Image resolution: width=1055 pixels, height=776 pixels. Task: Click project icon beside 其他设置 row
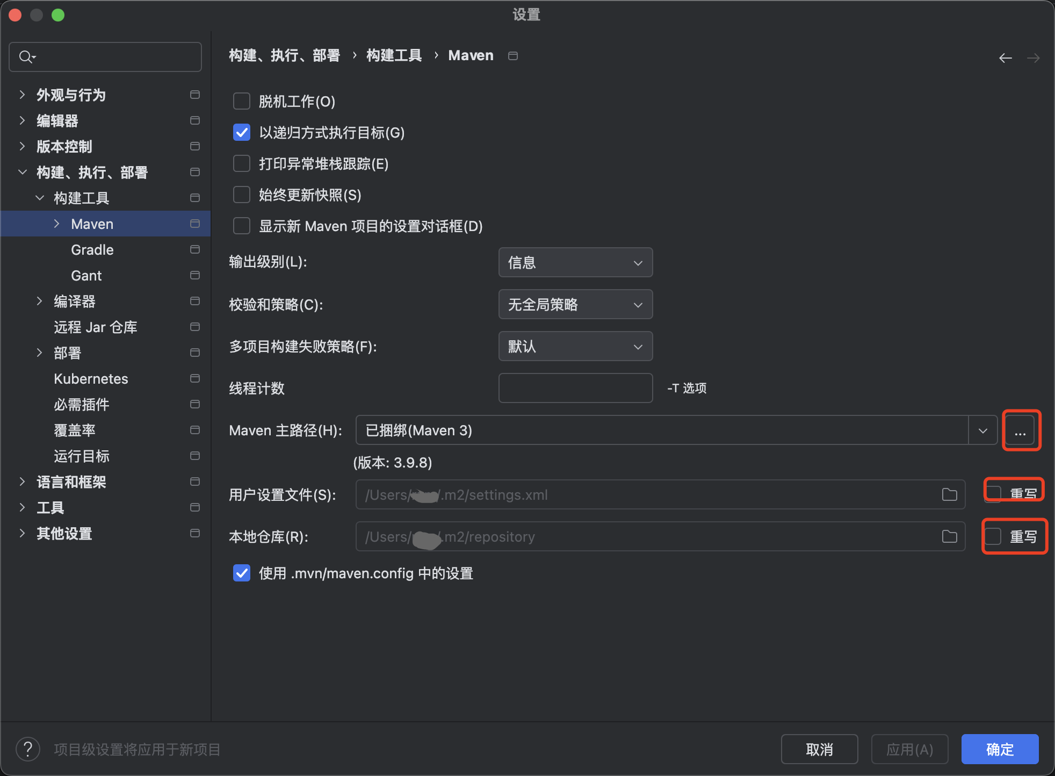pyautogui.click(x=195, y=533)
